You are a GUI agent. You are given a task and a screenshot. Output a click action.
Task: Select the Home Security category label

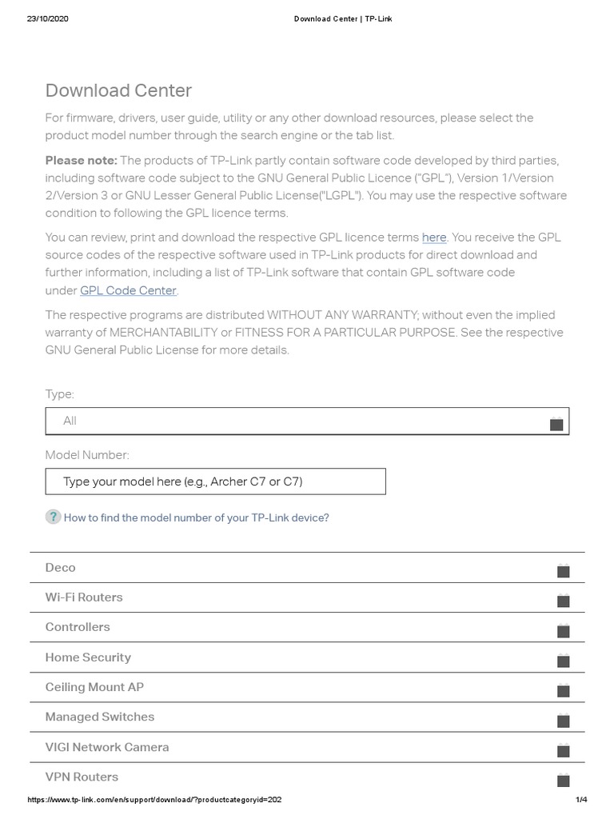click(88, 657)
